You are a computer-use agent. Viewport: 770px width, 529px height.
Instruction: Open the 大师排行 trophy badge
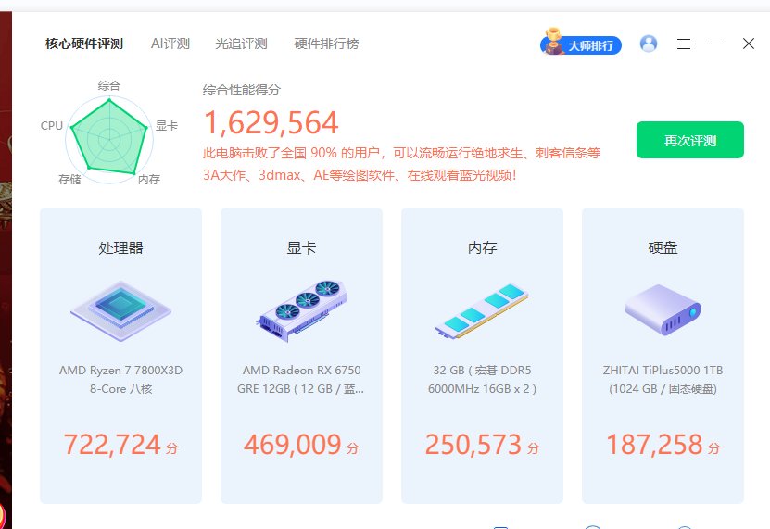coord(581,43)
